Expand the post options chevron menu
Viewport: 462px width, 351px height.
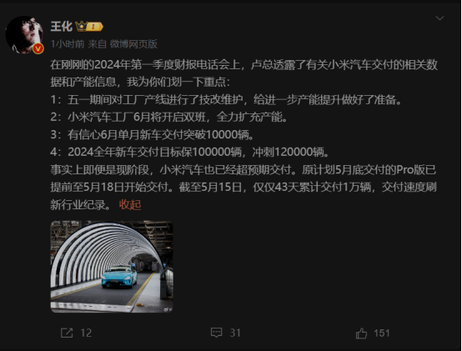click(439, 18)
